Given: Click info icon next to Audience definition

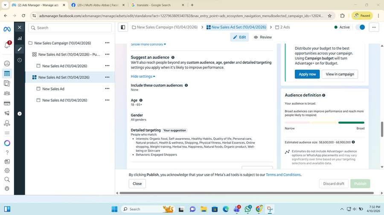Looking at the screenshot, I should [324, 95].
